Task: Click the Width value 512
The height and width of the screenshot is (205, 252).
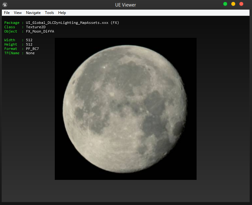Action: coord(29,40)
